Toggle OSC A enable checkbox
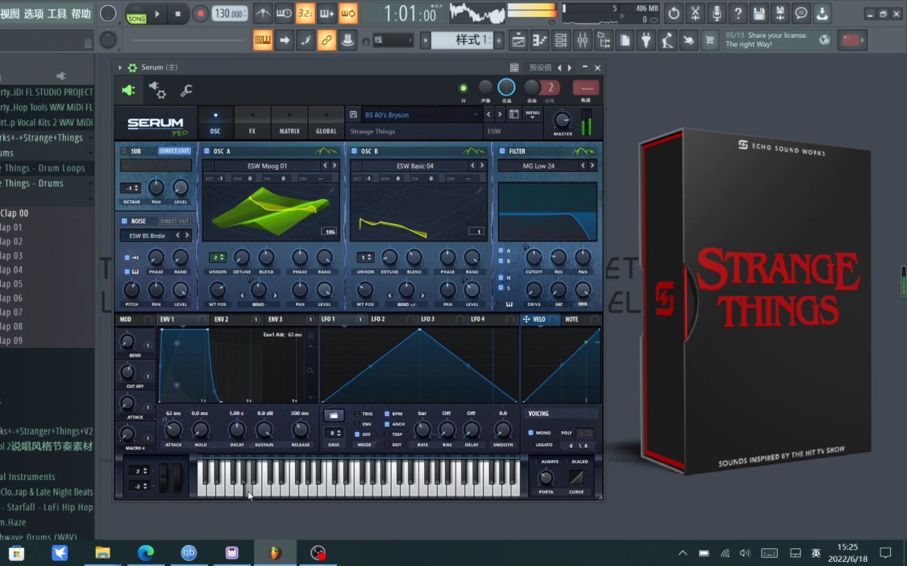Image resolution: width=907 pixels, height=566 pixels. [x=207, y=151]
